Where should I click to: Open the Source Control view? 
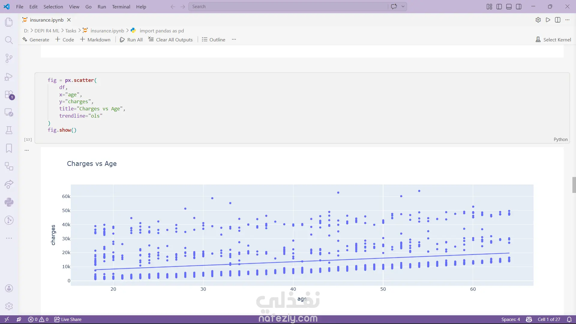[x=9, y=58]
